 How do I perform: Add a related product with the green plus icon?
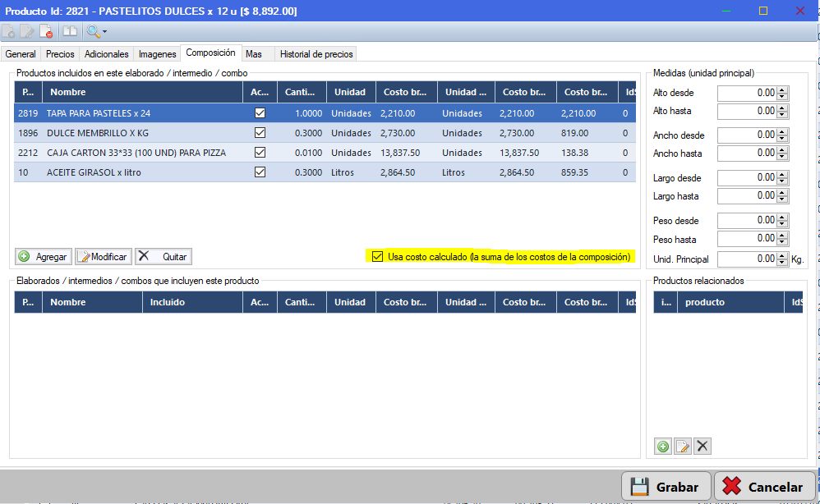point(662,446)
